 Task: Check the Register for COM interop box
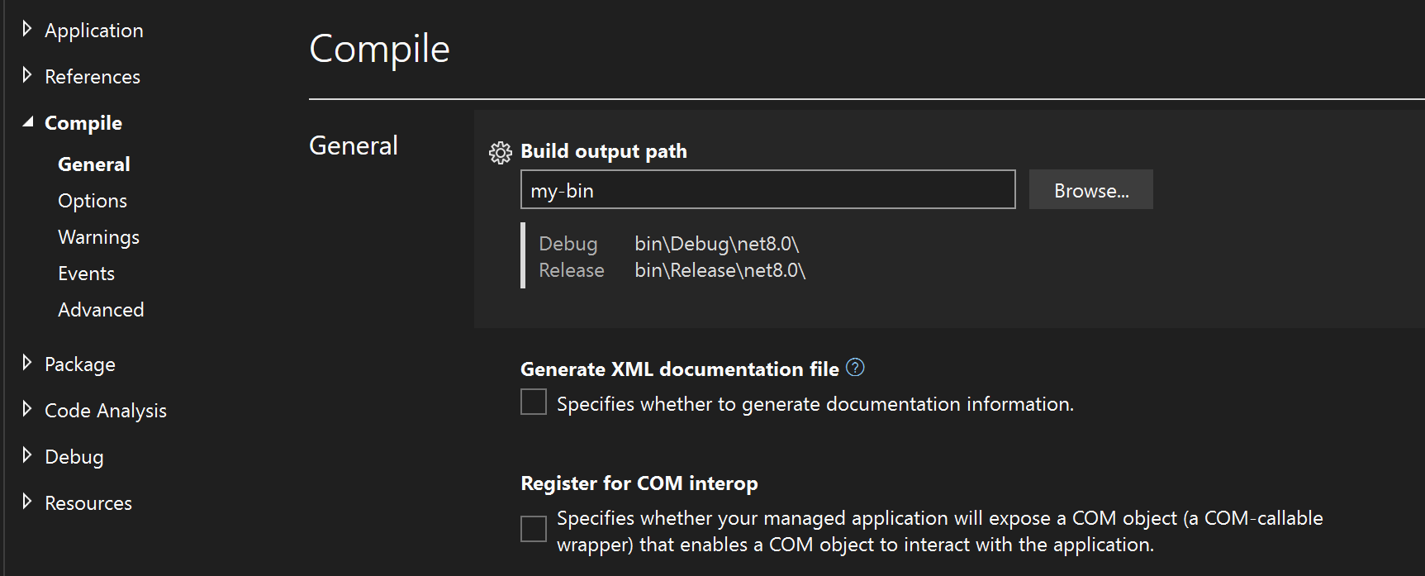tap(534, 529)
